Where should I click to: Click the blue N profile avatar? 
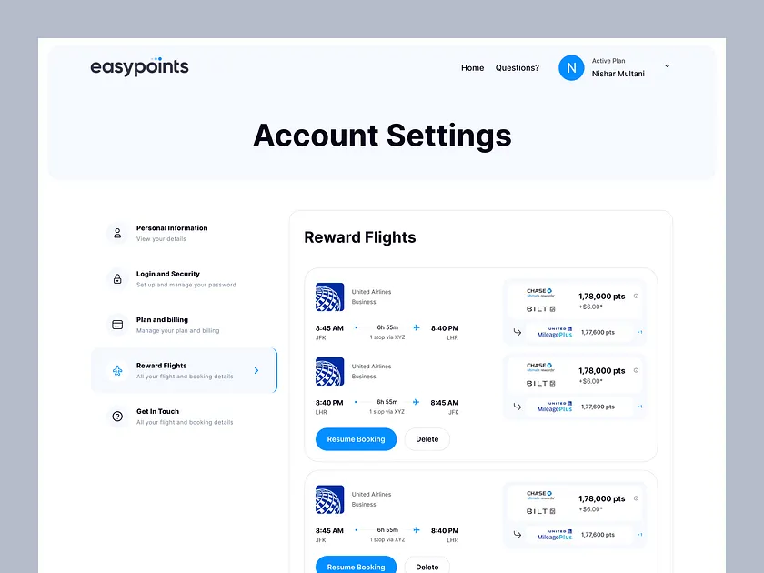571,67
